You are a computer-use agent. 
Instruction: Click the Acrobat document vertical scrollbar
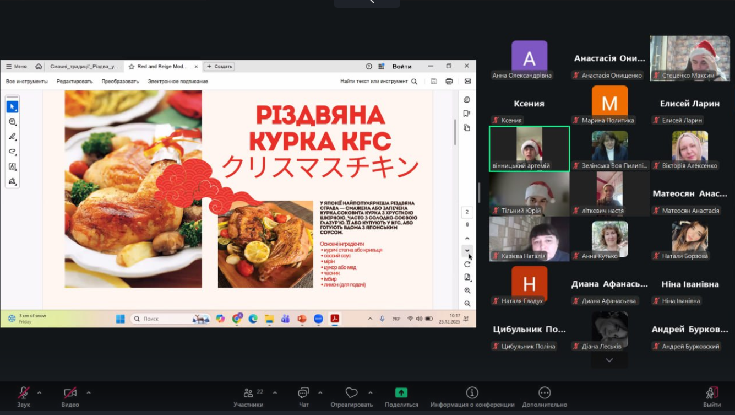(455, 132)
